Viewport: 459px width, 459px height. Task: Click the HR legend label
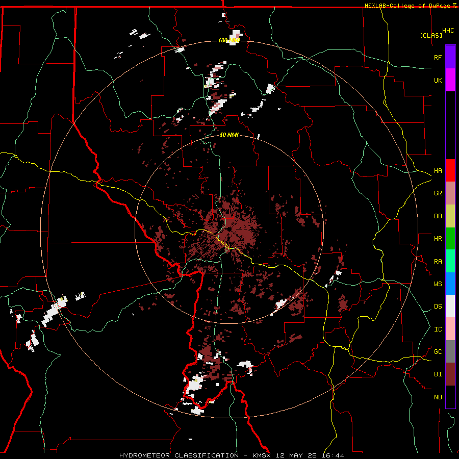pyautogui.click(x=438, y=239)
